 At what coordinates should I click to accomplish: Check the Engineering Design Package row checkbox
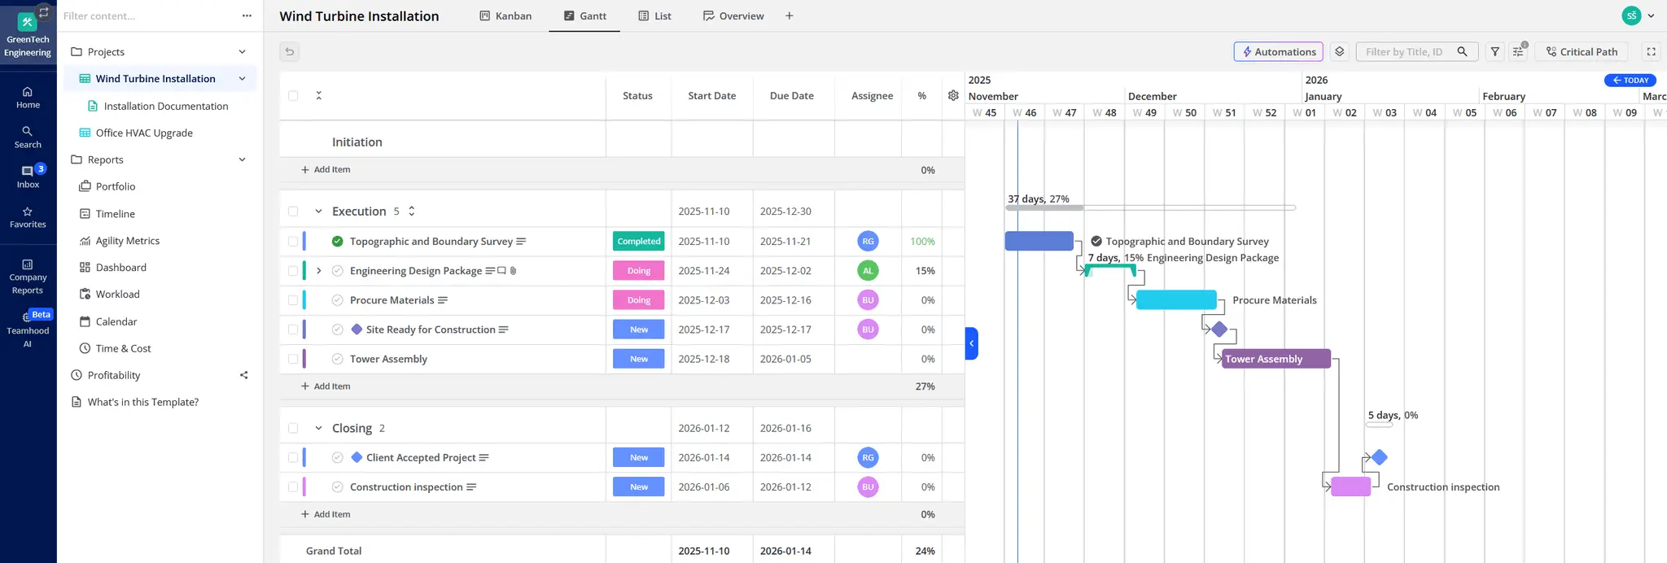pos(293,271)
